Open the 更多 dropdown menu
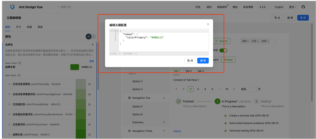Viewport: 316px width, 139px height. tap(293, 7)
